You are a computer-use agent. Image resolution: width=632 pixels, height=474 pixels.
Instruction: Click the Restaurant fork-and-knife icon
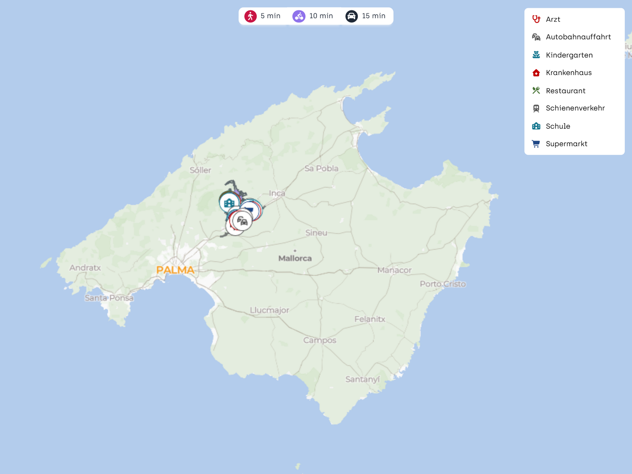536,91
